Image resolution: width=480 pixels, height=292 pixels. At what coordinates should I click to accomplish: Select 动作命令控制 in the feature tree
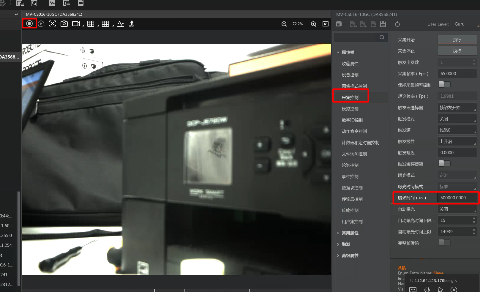click(x=354, y=131)
